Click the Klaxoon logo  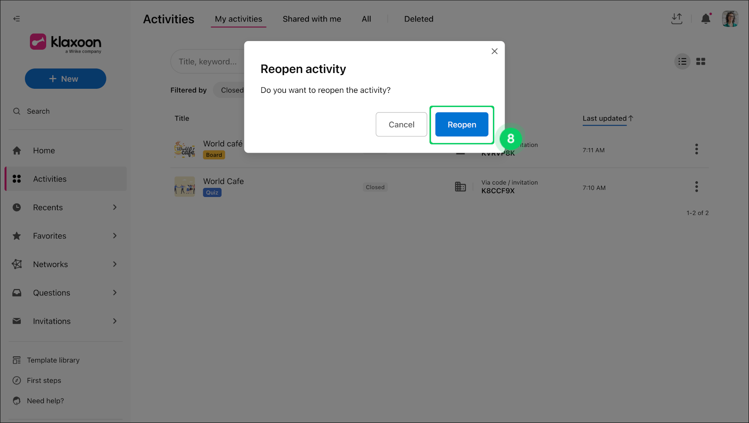[66, 43]
